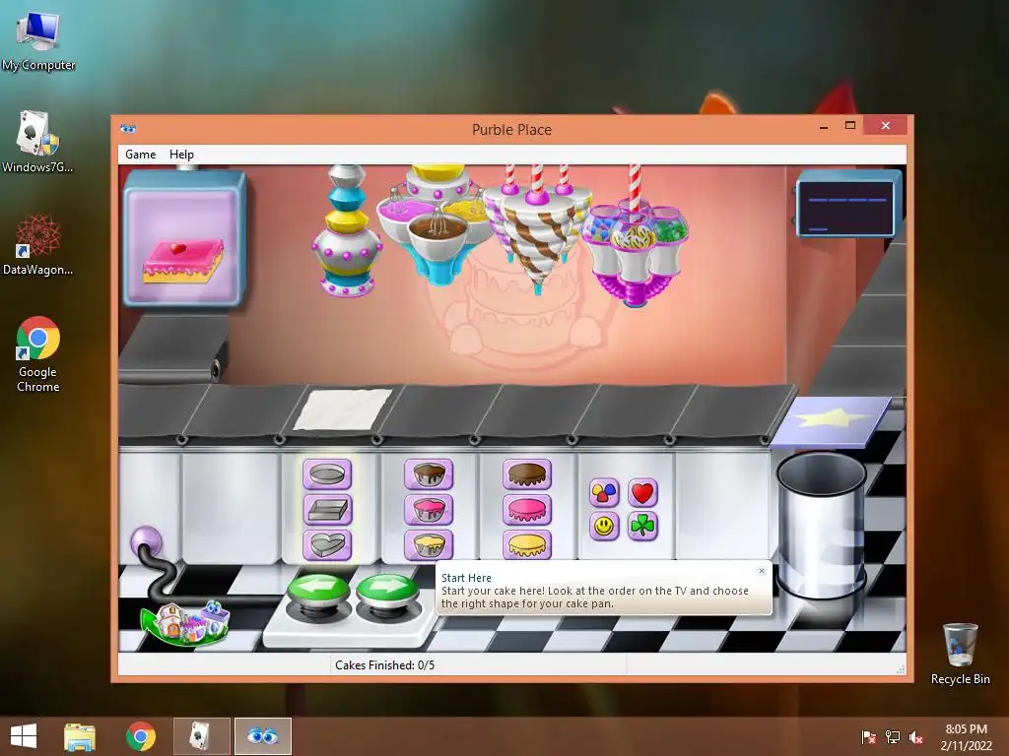Open File Explorer from taskbar
Image resolution: width=1009 pixels, height=756 pixels.
[x=80, y=736]
